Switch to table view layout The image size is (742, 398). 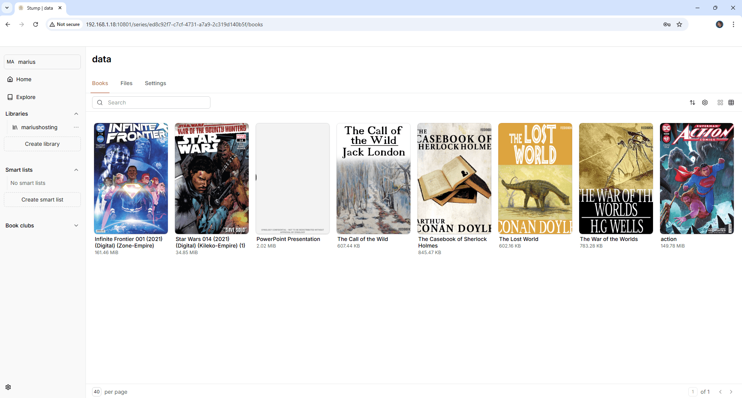[731, 102]
